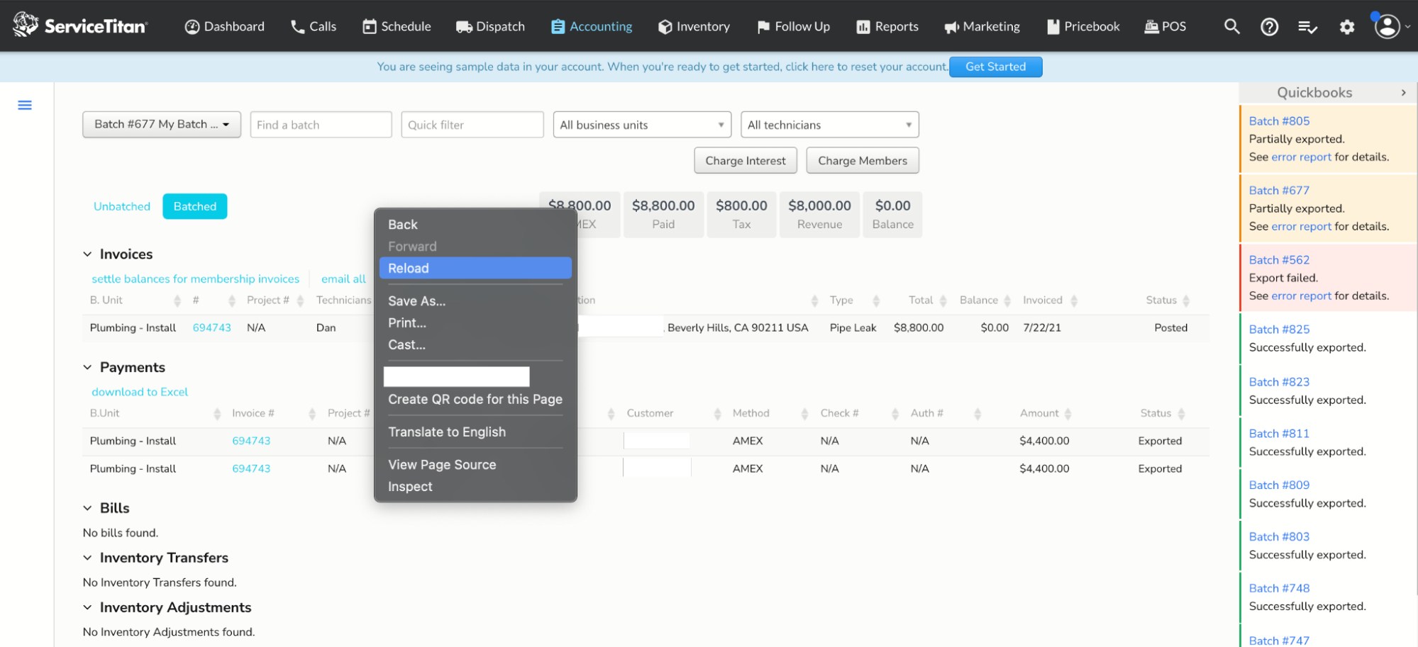Click settle balances for membership invoices
The width and height of the screenshot is (1418, 647).
(196, 279)
